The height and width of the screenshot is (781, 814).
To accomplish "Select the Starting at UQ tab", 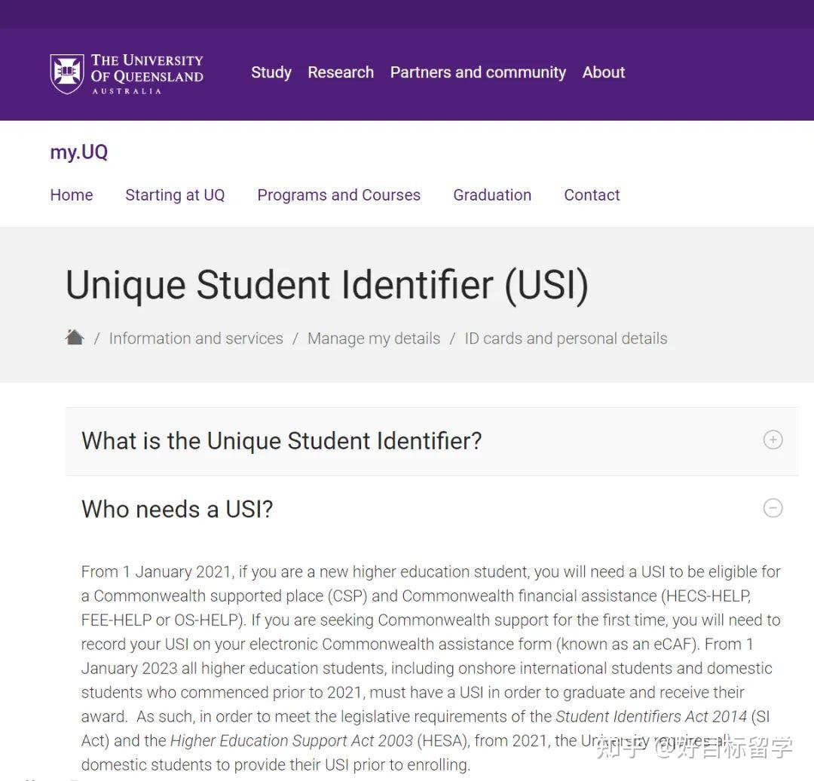I will click(175, 195).
